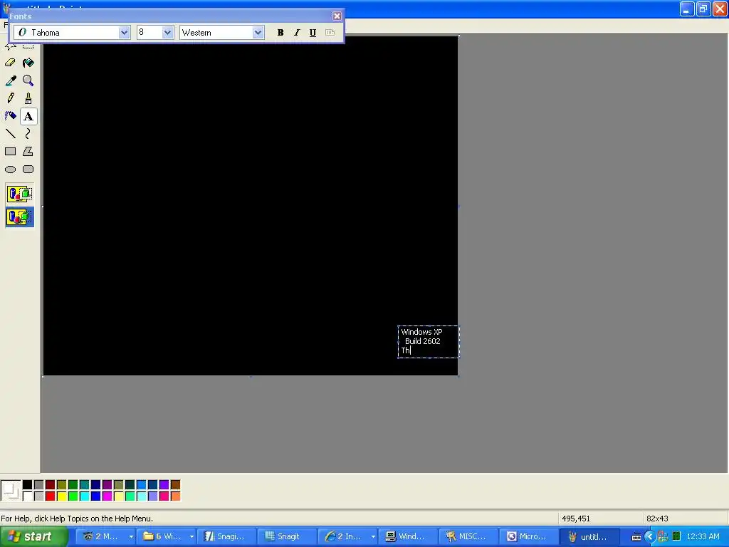Viewport: 729px width, 547px height.
Task: Click the 'untitl...' Paint taskbar button
Action: coord(589,537)
